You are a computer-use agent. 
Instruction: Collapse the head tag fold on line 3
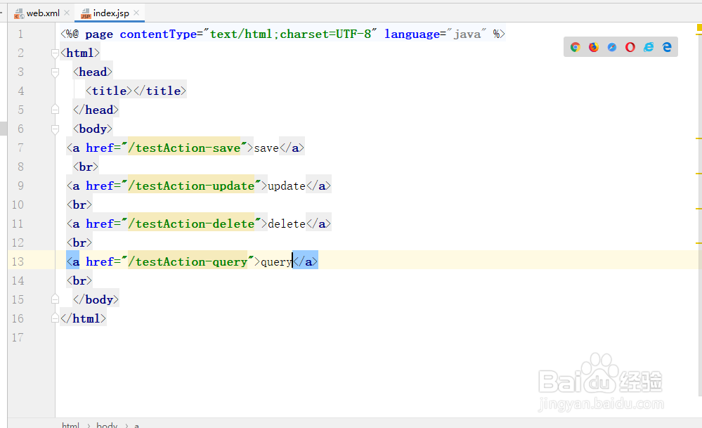(x=55, y=72)
